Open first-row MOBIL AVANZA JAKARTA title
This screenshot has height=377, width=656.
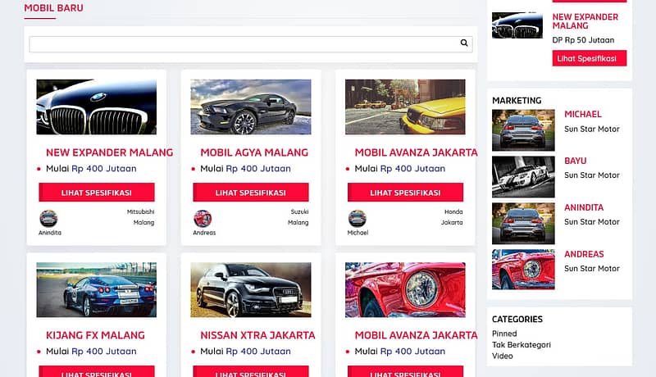(x=417, y=152)
